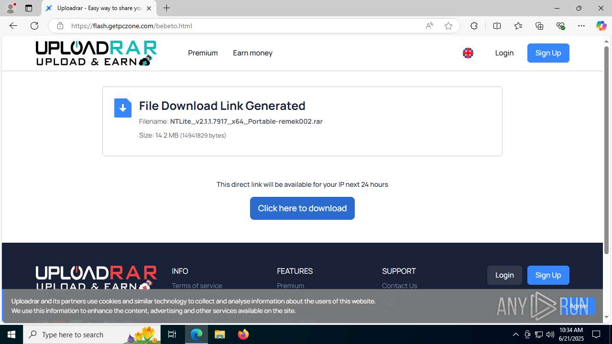Open volume speaker tray icon
Viewport: 612px width, 344px height.
coord(550,334)
